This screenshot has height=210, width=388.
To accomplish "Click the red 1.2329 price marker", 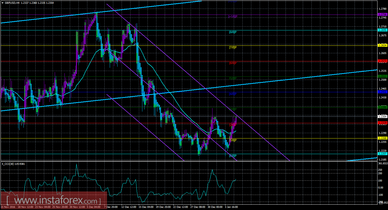I will [382, 123].
